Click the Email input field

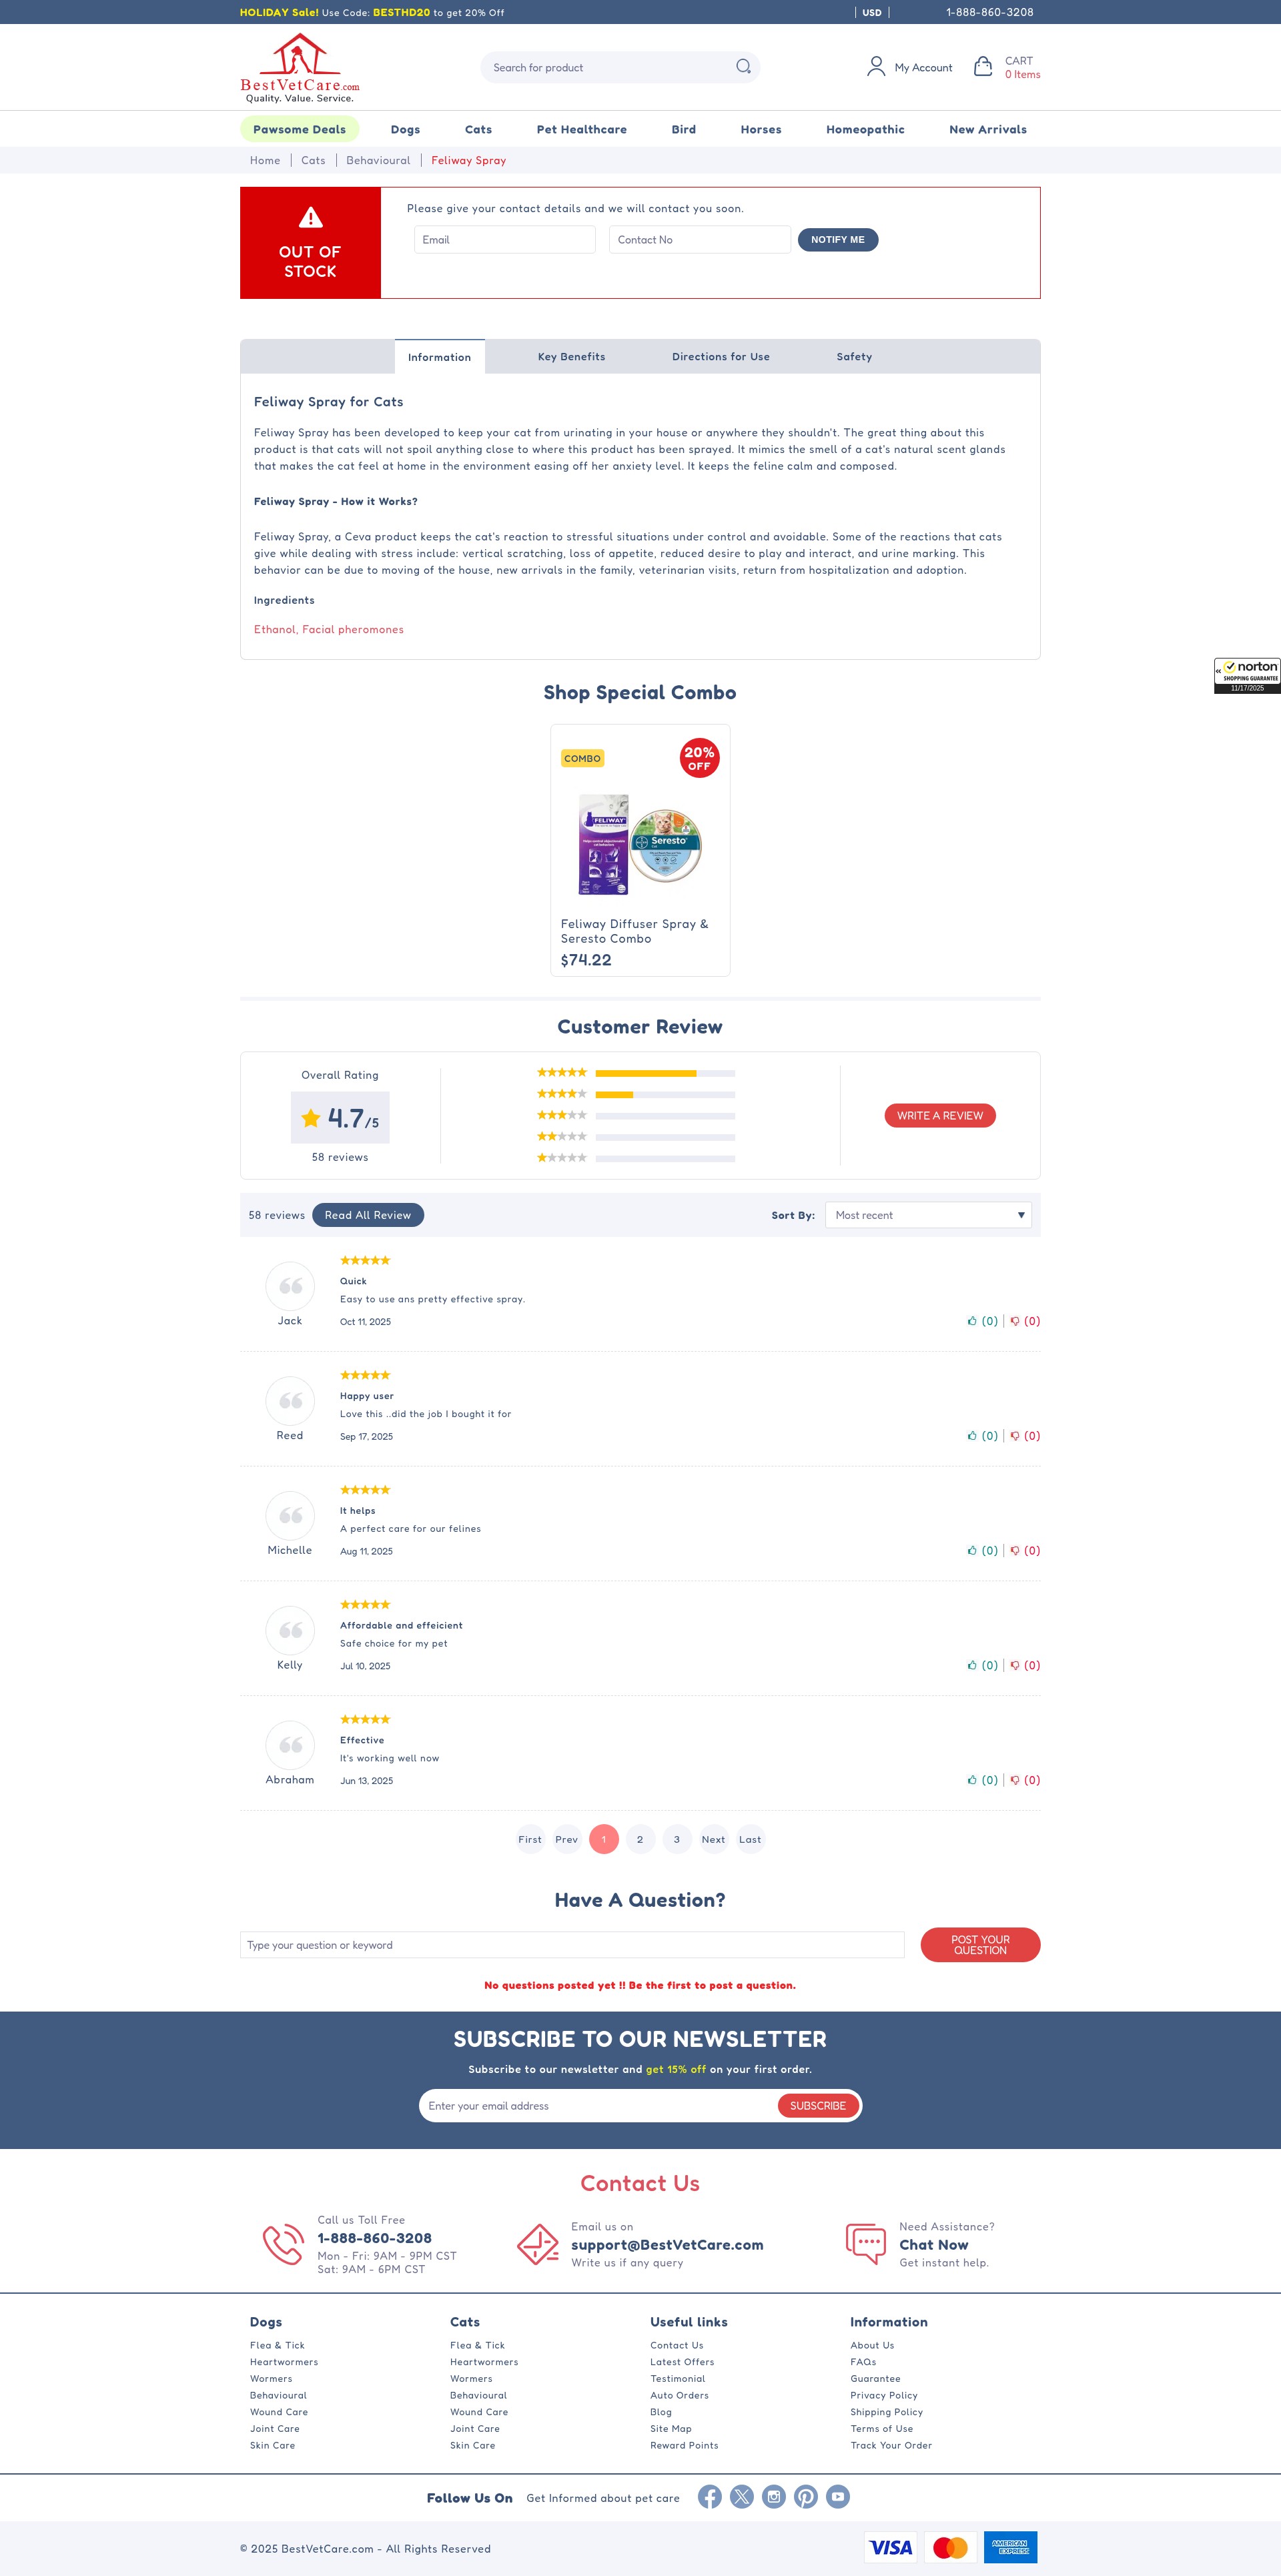pyautogui.click(x=505, y=240)
